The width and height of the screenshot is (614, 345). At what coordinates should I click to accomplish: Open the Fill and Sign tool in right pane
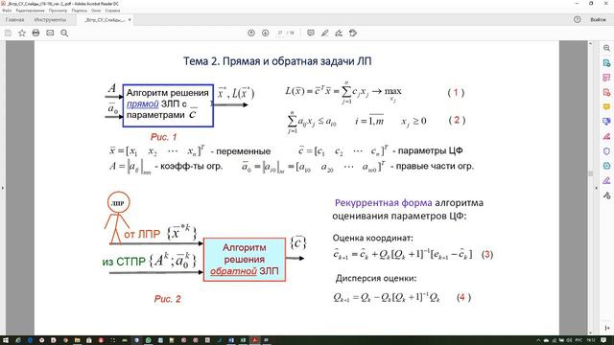[606, 136]
